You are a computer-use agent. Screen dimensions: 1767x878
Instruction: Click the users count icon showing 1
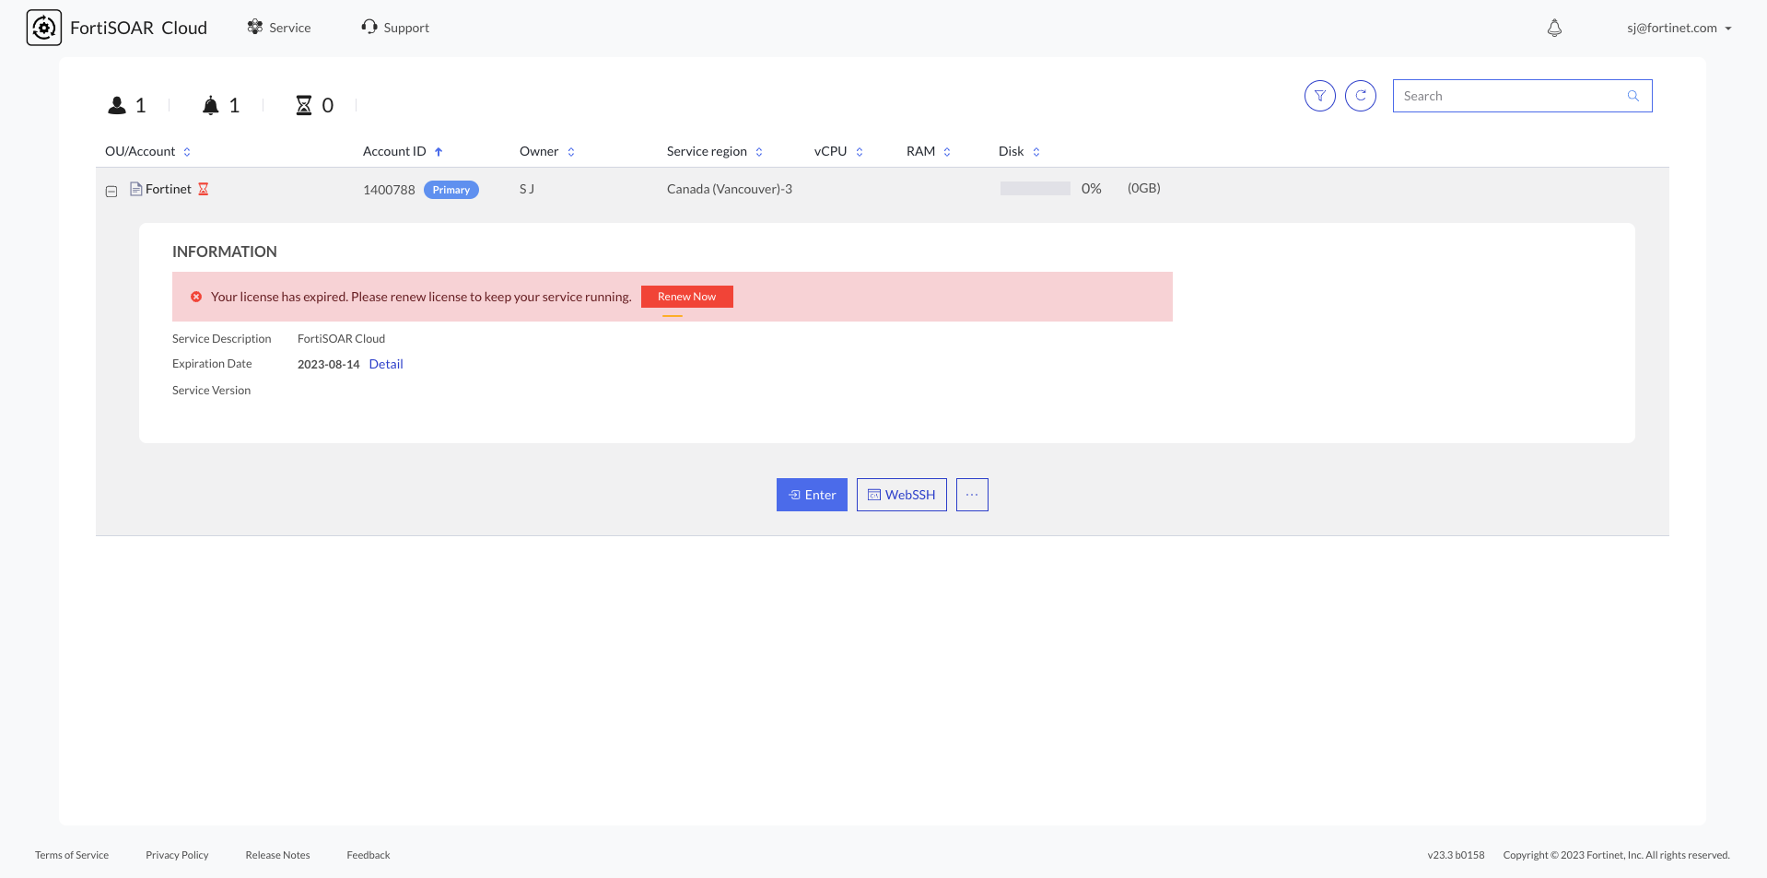117,104
